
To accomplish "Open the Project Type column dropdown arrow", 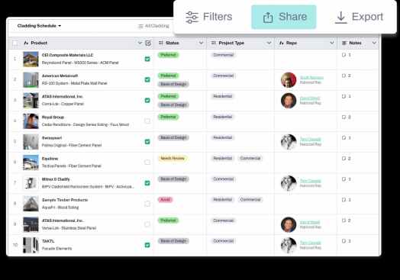I will pos(269,43).
